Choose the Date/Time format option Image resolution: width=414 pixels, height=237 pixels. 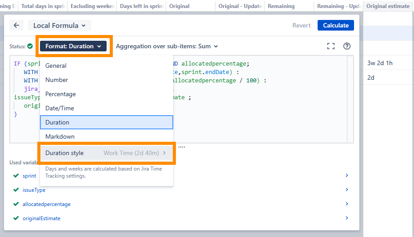click(107, 108)
